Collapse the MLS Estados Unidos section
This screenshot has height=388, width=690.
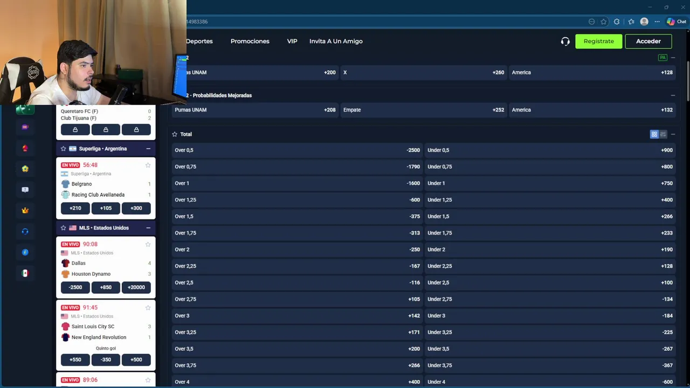coord(148,228)
